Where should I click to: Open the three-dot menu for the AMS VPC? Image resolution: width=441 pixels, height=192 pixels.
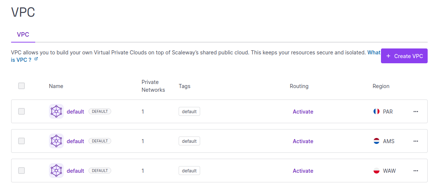416,141
